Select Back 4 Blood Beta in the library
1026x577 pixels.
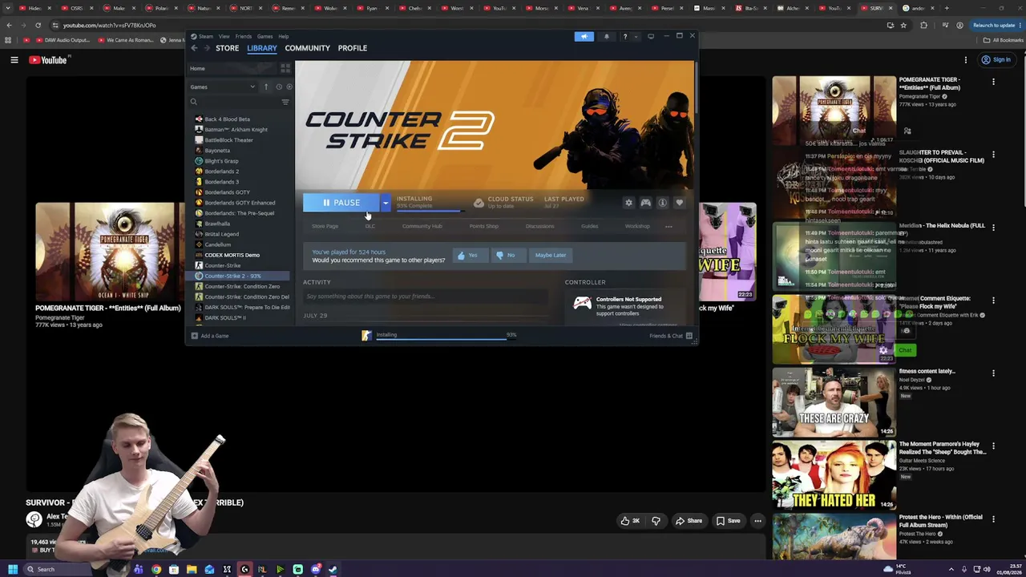pyautogui.click(x=227, y=119)
